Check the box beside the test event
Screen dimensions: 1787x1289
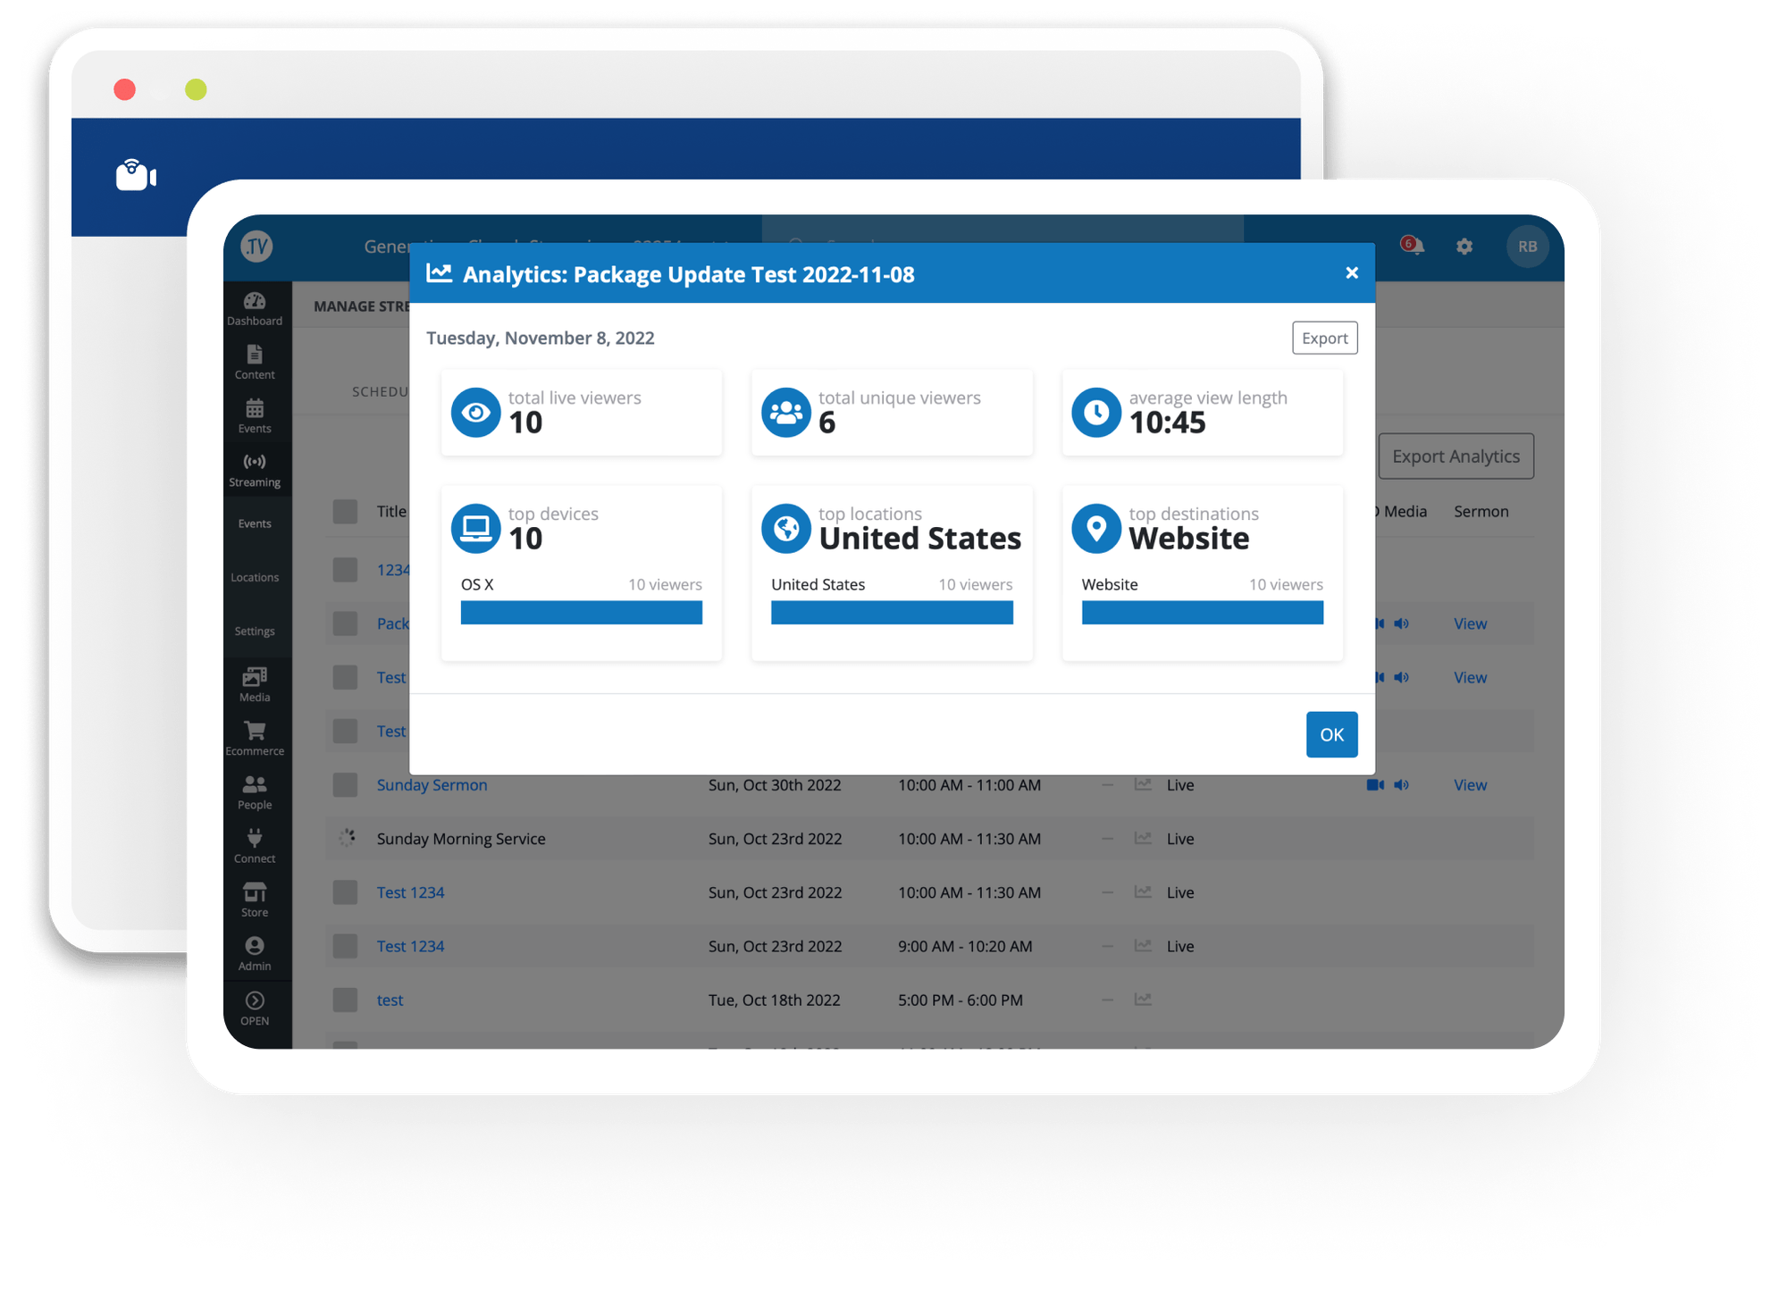tap(345, 1000)
